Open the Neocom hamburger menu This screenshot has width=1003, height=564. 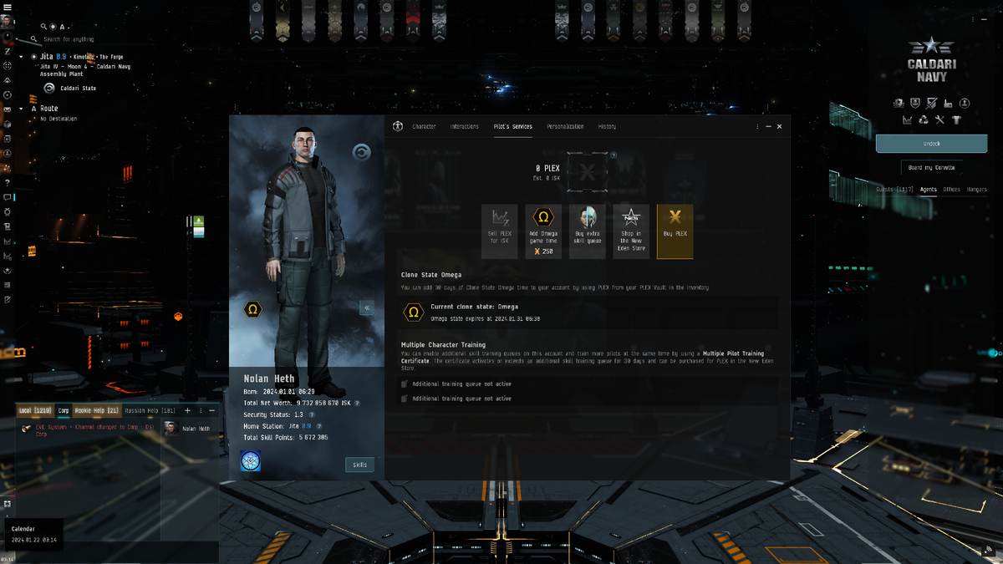coord(7,6)
